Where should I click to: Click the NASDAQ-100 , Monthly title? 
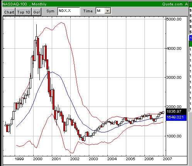tap(24, 4)
